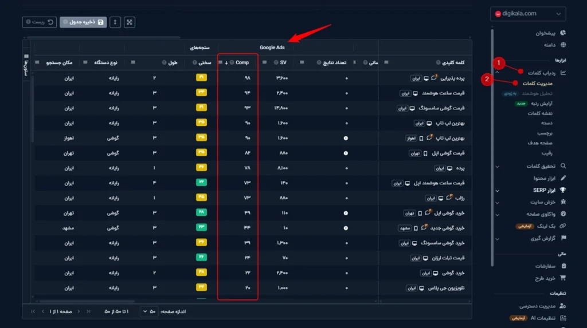This screenshot has width=587, height=328.
Task: Select رقیب in sidebar submenu
Action: tap(546, 153)
